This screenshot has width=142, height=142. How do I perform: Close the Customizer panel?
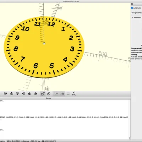[132, 4]
